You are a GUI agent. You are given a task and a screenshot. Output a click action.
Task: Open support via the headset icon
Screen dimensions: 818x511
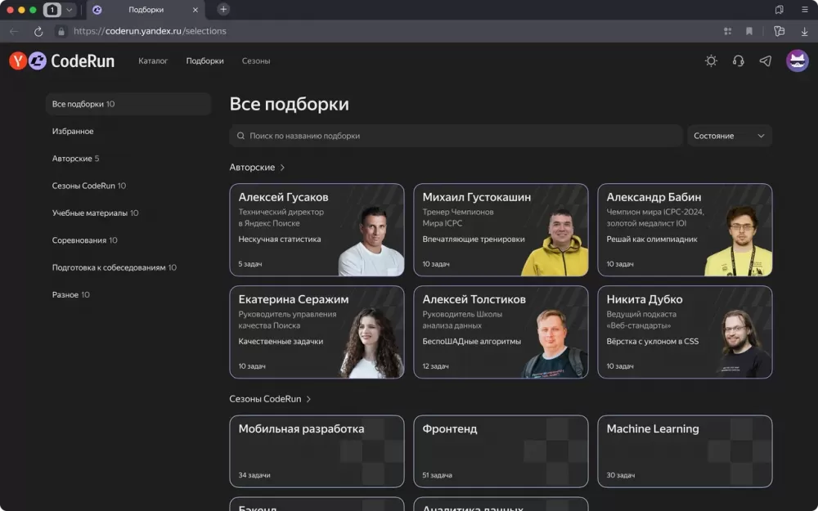coord(738,61)
